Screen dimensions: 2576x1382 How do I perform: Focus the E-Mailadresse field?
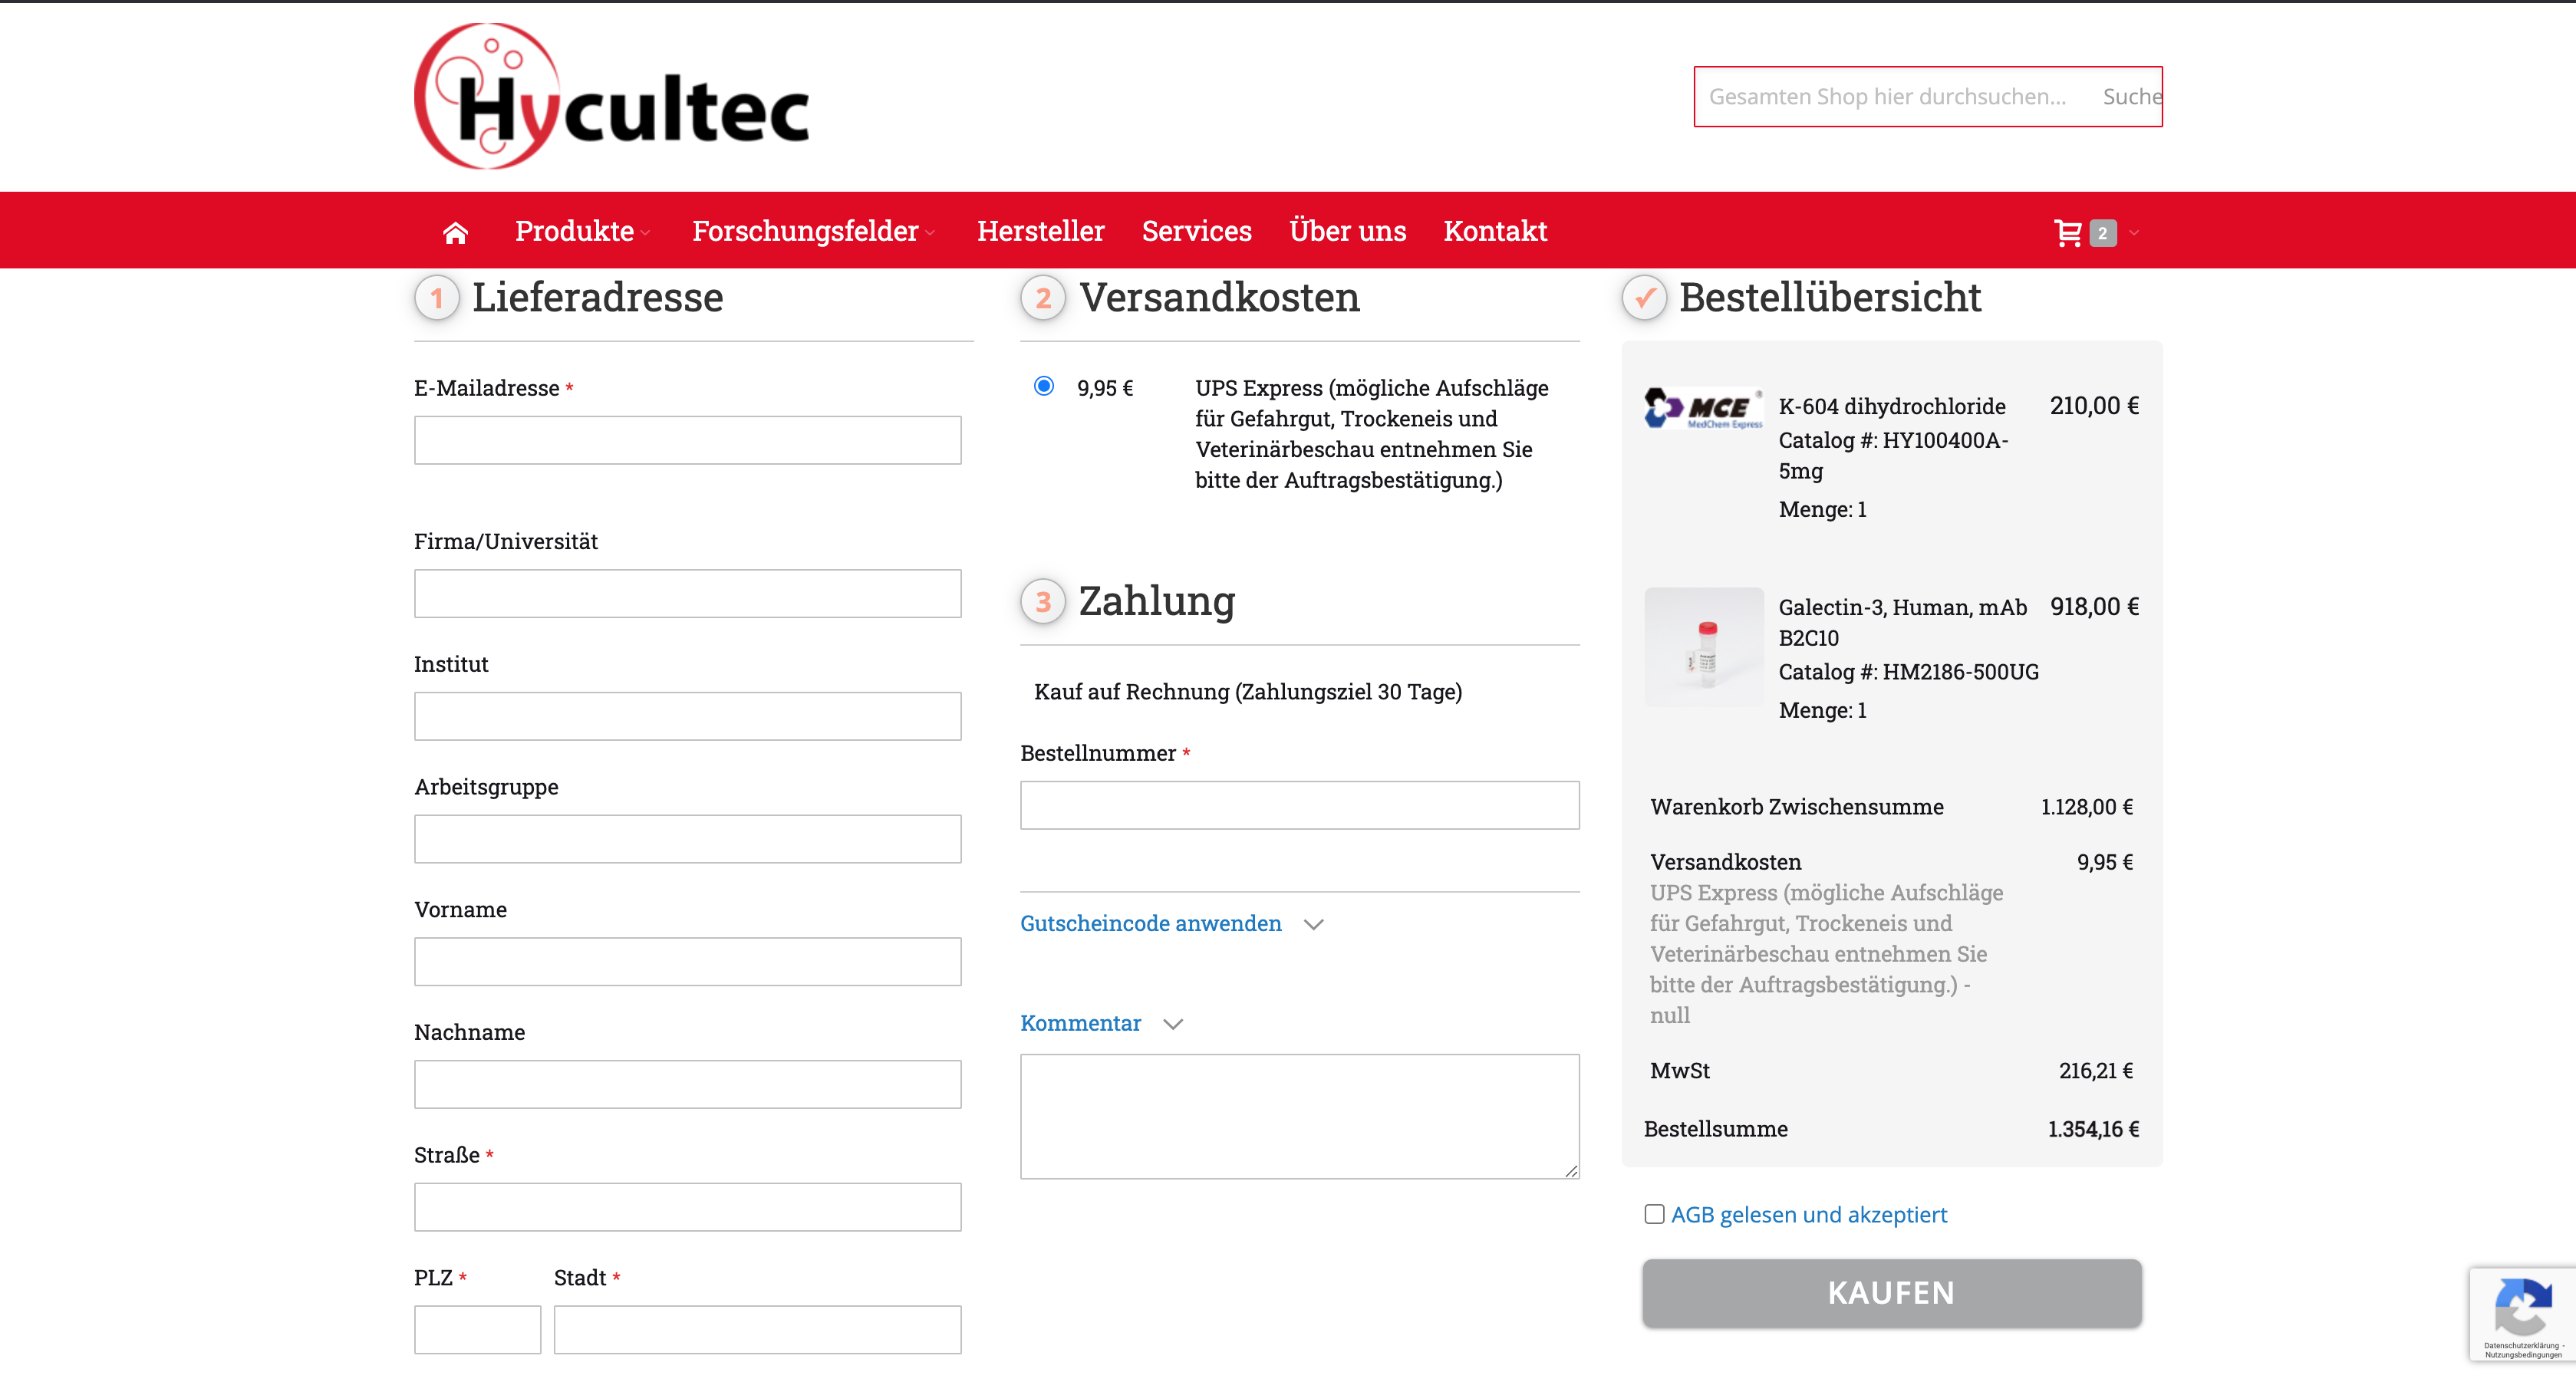[687, 440]
